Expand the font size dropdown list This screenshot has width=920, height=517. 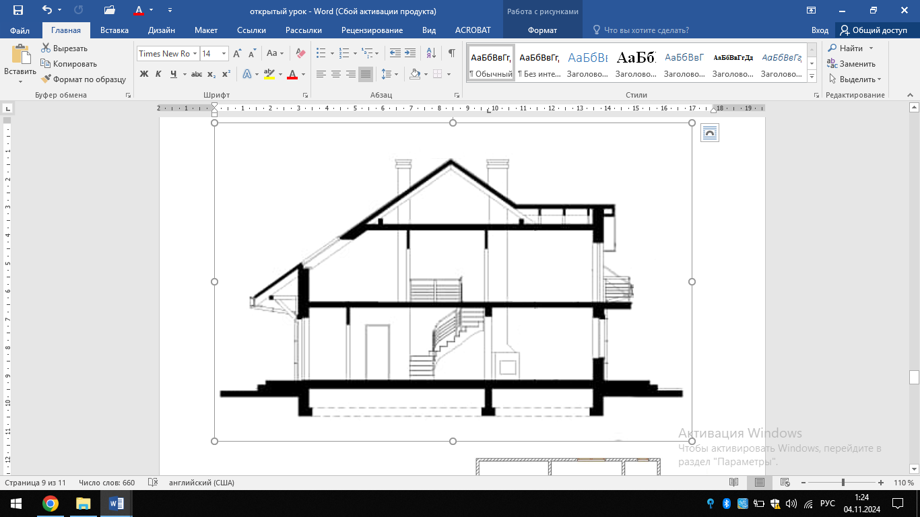[x=224, y=54]
